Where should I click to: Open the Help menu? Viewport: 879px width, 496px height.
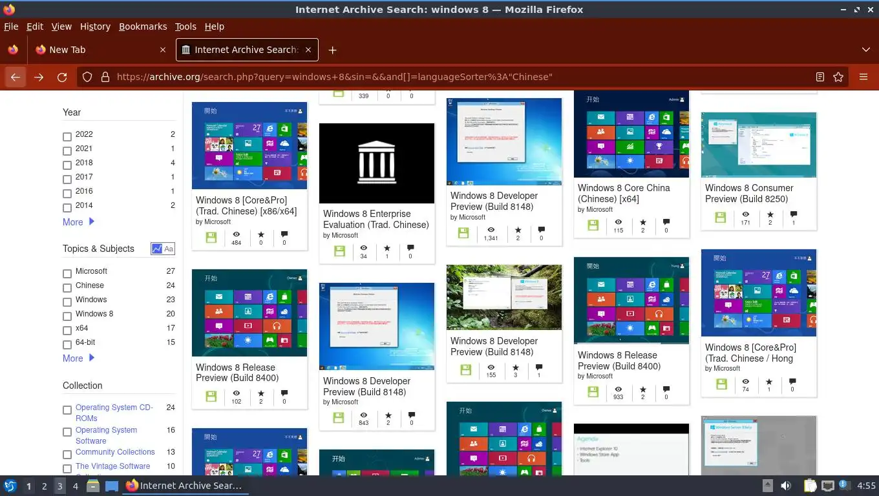pos(214,26)
